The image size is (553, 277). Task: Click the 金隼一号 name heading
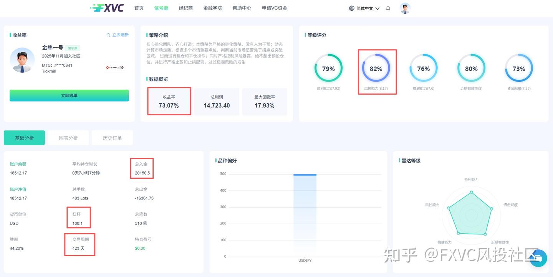tap(53, 48)
